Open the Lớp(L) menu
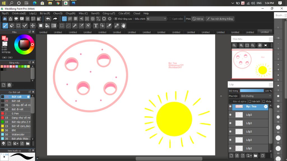The height and width of the screenshot is (161, 287). pos(33,13)
